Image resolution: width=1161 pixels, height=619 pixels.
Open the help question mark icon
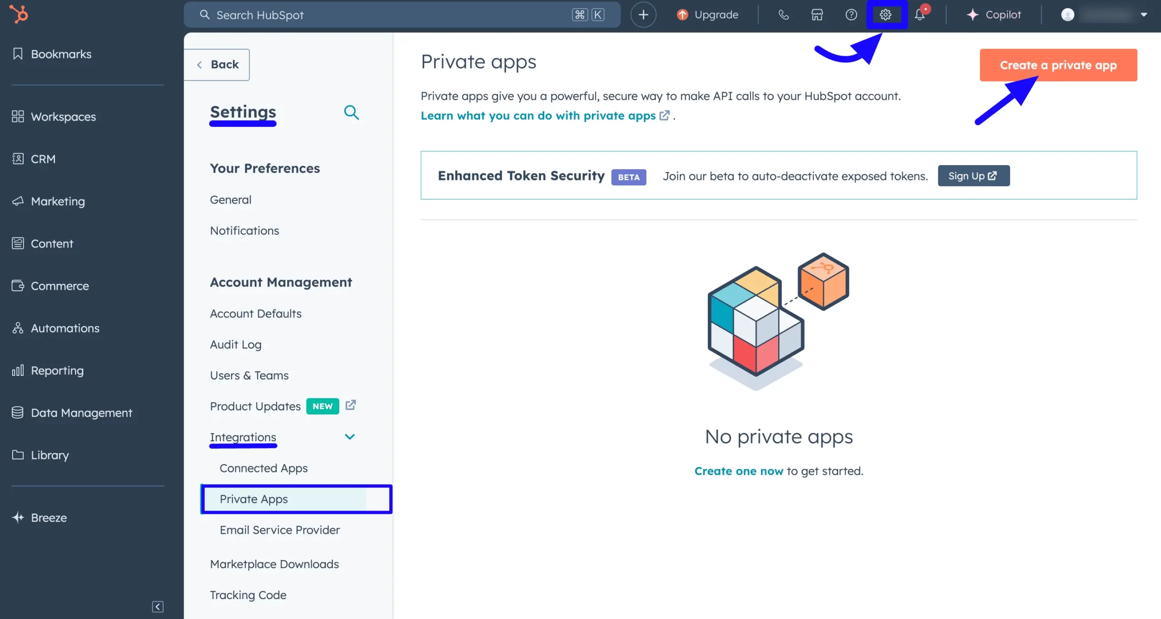point(851,15)
